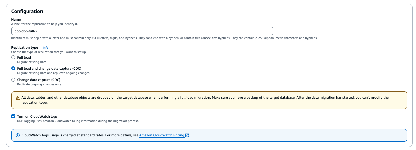Screen dimensions: 416x150
Task: Click 'Migrate existing data and replicate ongoing changes' text
Action: 54,73
